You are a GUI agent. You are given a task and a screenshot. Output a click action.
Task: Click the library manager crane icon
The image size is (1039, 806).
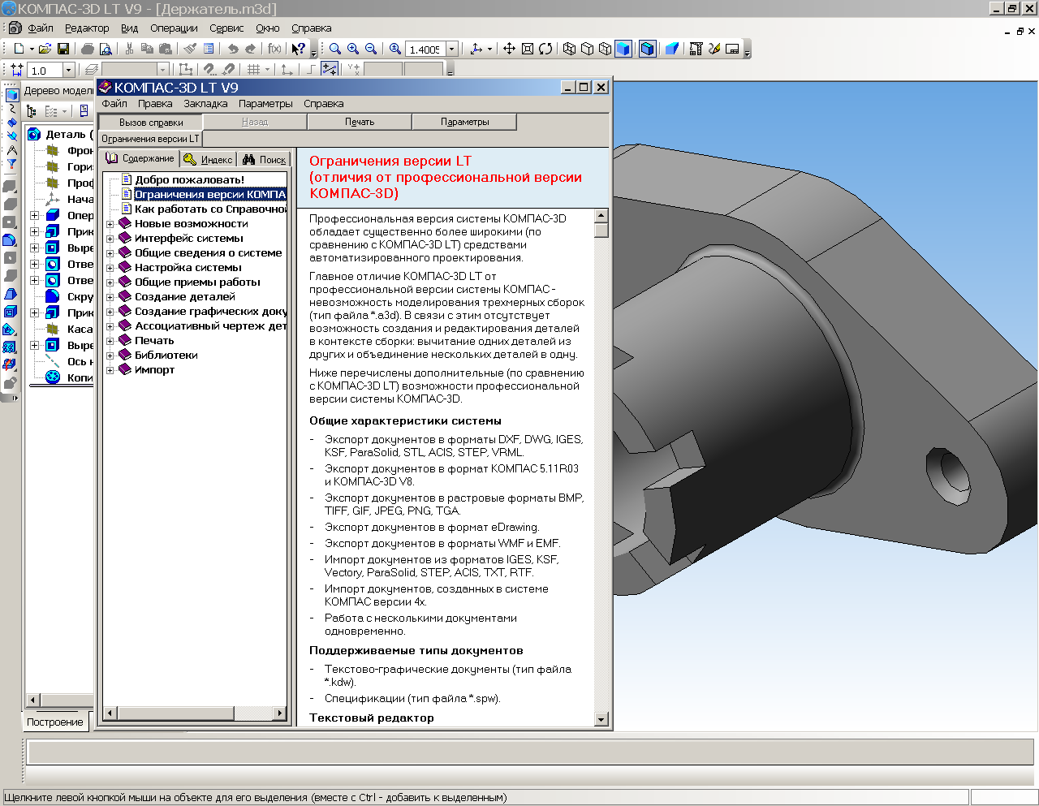coord(696,49)
